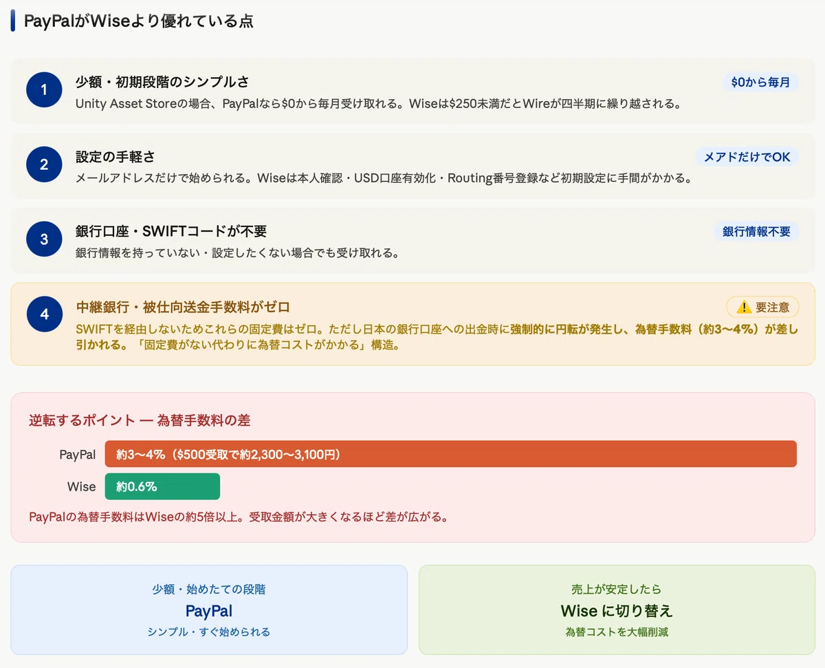
Task: Click the 'Wise' label beside the green bar
Action: click(x=81, y=486)
